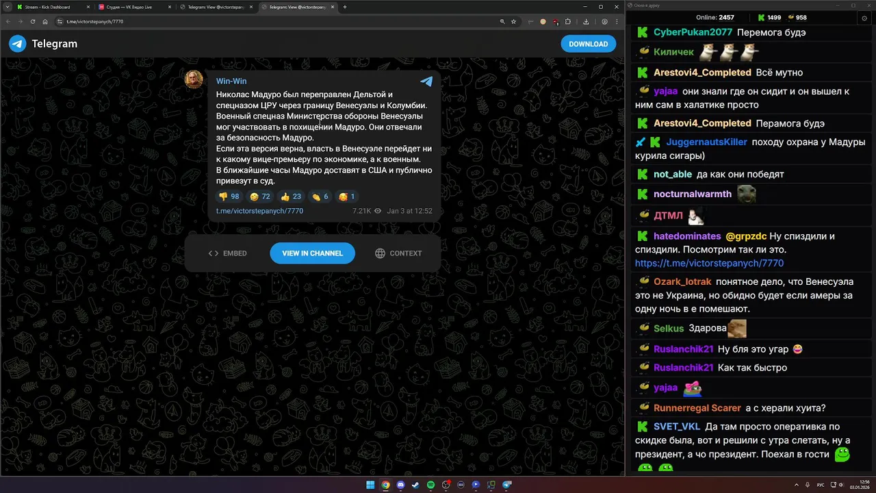Screen dimensions: 876x493
Task: Click the browser home icon
Action: (x=45, y=21)
